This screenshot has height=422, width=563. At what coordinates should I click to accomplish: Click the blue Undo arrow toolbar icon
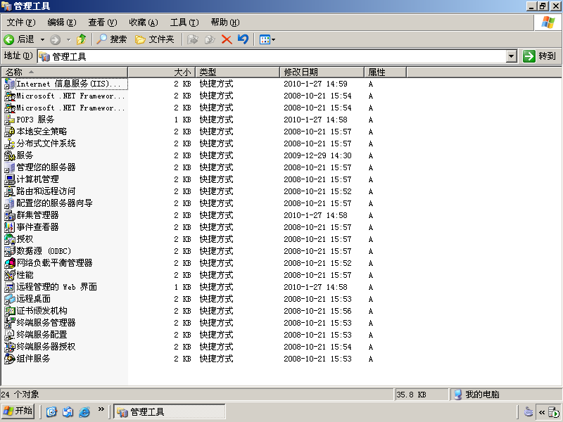(243, 39)
